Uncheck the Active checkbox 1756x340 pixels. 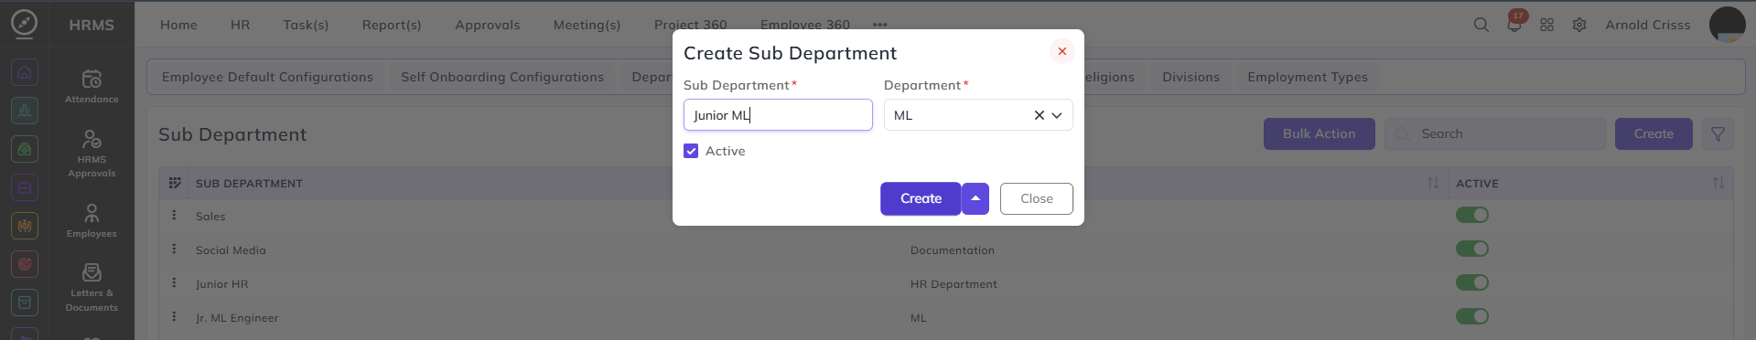[691, 151]
